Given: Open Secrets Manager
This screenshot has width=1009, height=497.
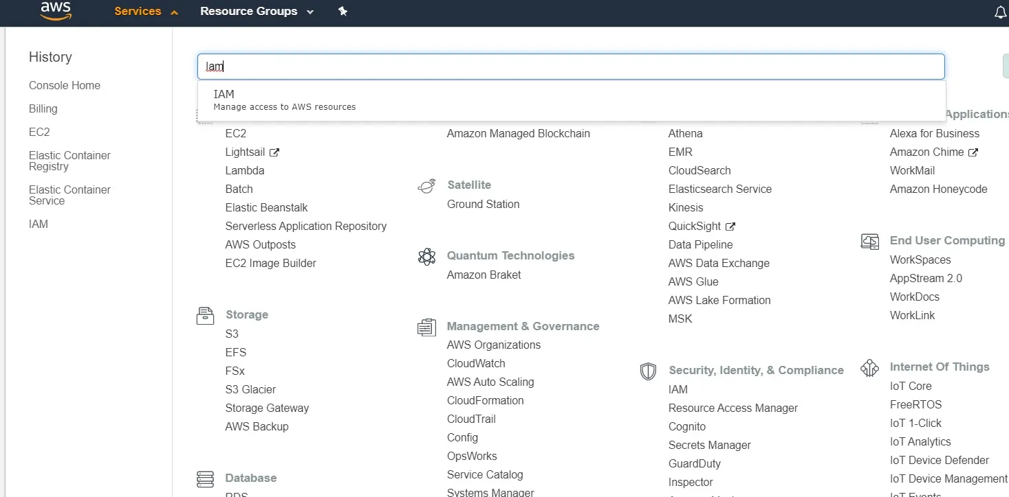Looking at the screenshot, I should (710, 445).
